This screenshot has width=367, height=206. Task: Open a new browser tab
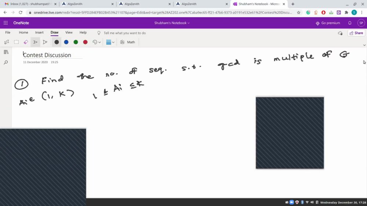(x=293, y=4)
